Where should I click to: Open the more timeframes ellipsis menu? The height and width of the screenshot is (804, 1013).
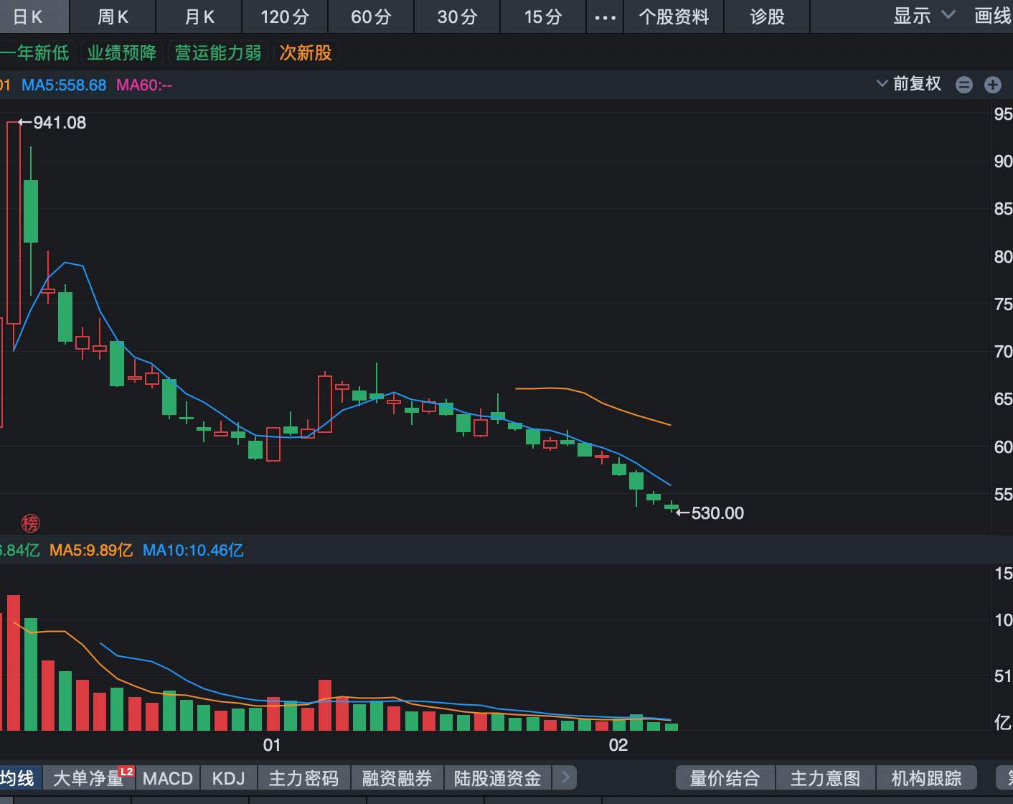605,17
